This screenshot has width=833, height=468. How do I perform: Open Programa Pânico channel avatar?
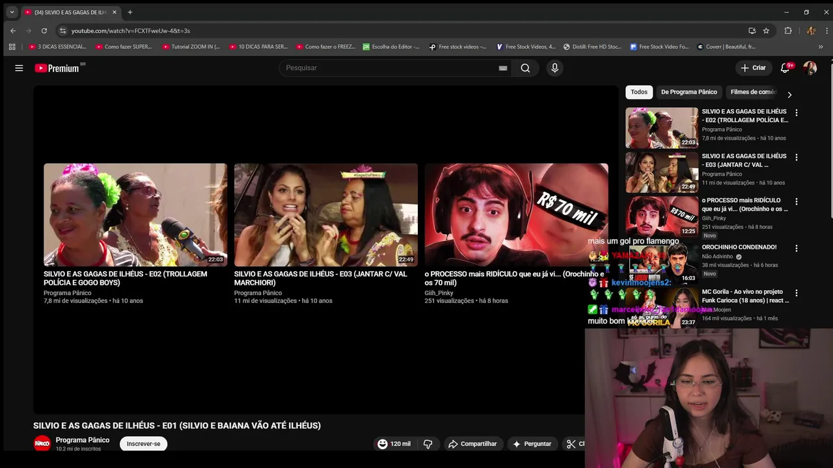tap(42, 444)
